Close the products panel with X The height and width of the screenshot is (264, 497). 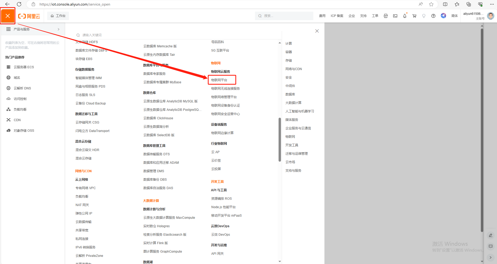tap(317, 31)
